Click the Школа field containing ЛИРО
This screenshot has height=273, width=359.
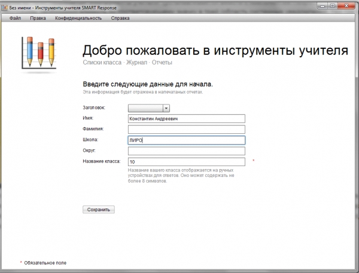[187, 140]
